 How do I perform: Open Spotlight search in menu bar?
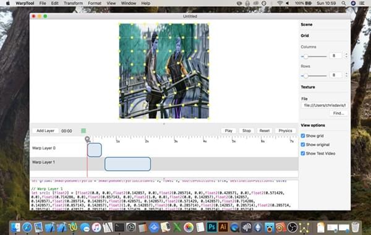(x=344, y=3)
